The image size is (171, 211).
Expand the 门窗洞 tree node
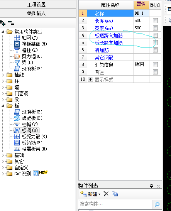point(3,93)
